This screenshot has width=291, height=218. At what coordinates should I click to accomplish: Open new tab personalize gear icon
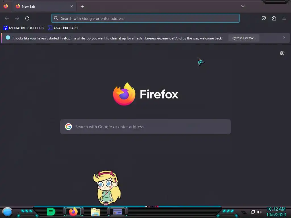[x=282, y=53]
